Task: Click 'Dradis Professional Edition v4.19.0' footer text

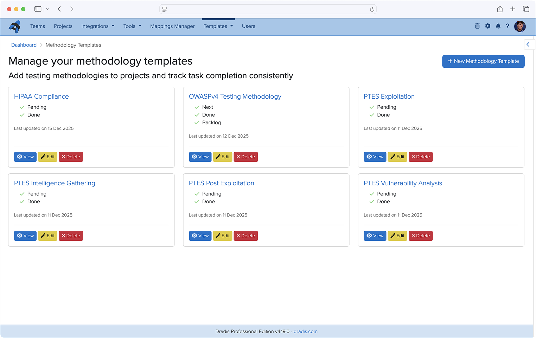Action: (252, 332)
